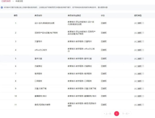Click the 状态 column header
The width and height of the screenshot is (155, 118).
[x=103, y=16]
